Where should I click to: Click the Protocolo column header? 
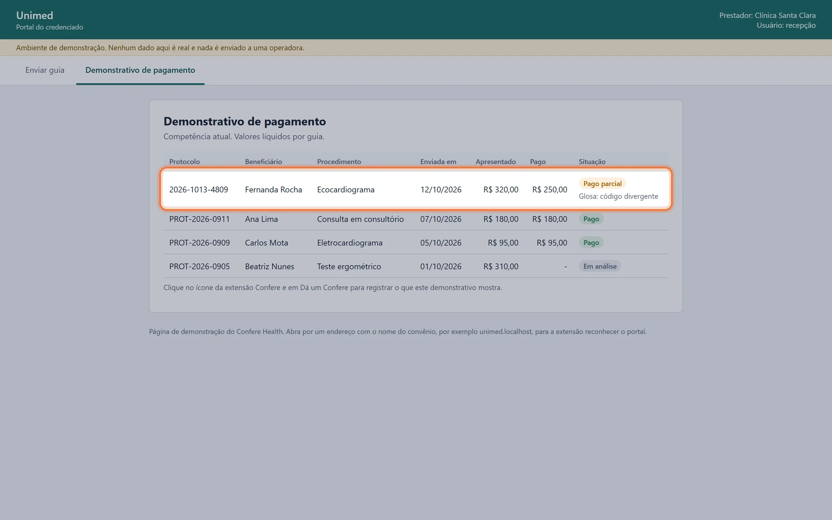[x=185, y=162]
